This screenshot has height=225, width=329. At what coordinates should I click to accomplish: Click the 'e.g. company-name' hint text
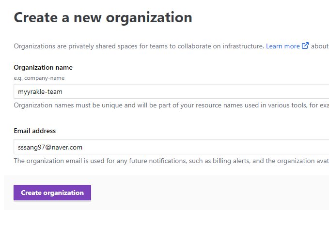(x=39, y=78)
